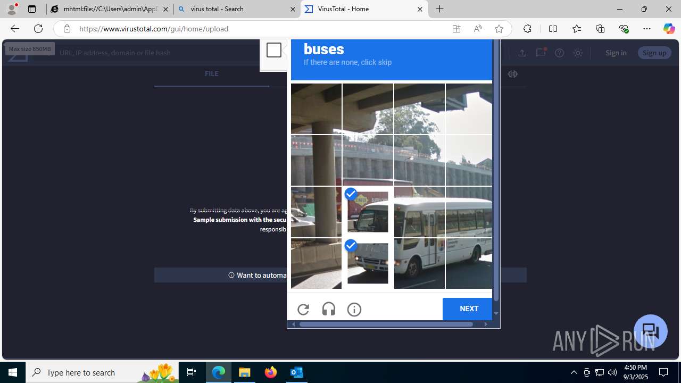
Task: Select the tile with bus rear wheel
Action: [469, 263]
